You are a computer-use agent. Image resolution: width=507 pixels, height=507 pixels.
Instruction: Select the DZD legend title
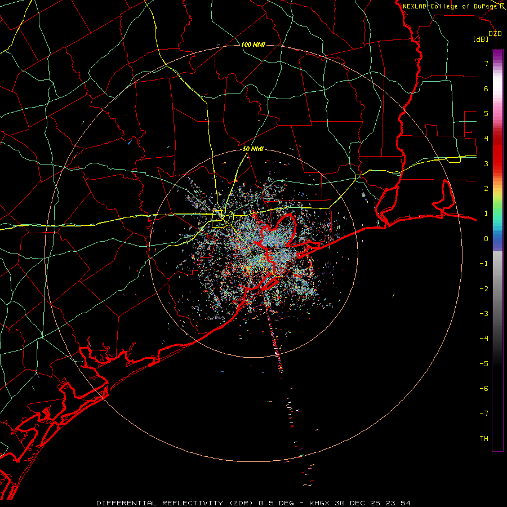[x=495, y=34]
